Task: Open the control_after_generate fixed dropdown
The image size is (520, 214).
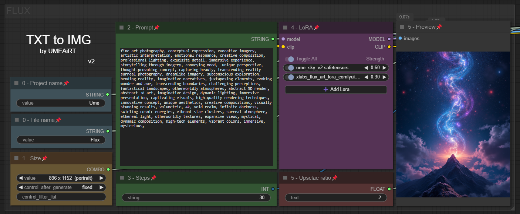Action: click(x=61, y=187)
